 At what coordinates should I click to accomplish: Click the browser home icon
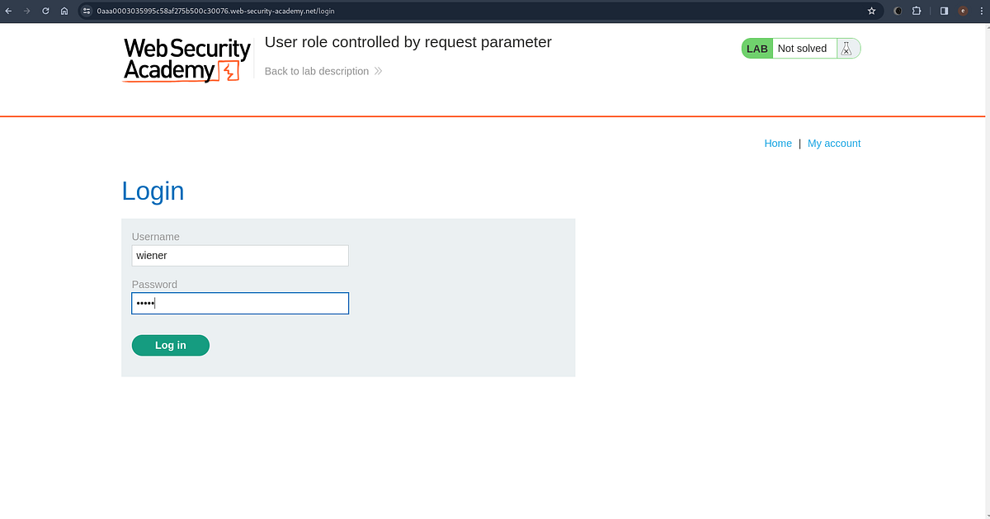64,11
